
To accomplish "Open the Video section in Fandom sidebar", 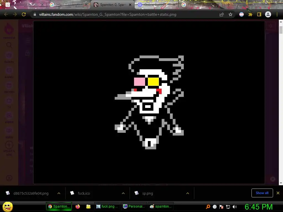I will [9, 118].
